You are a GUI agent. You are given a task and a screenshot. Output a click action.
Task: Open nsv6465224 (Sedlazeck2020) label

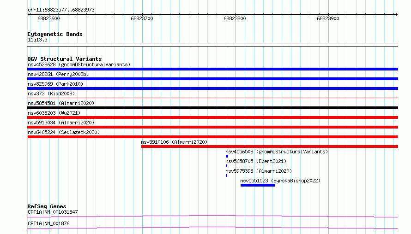tap(64, 132)
